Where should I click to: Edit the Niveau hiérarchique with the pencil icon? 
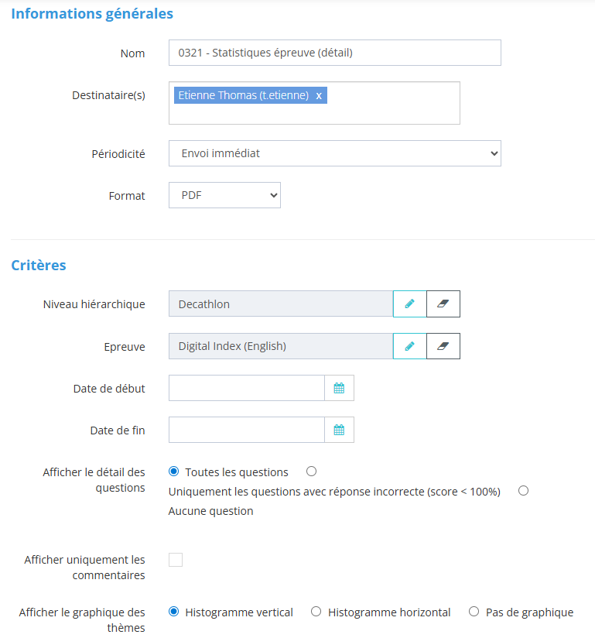coord(410,304)
